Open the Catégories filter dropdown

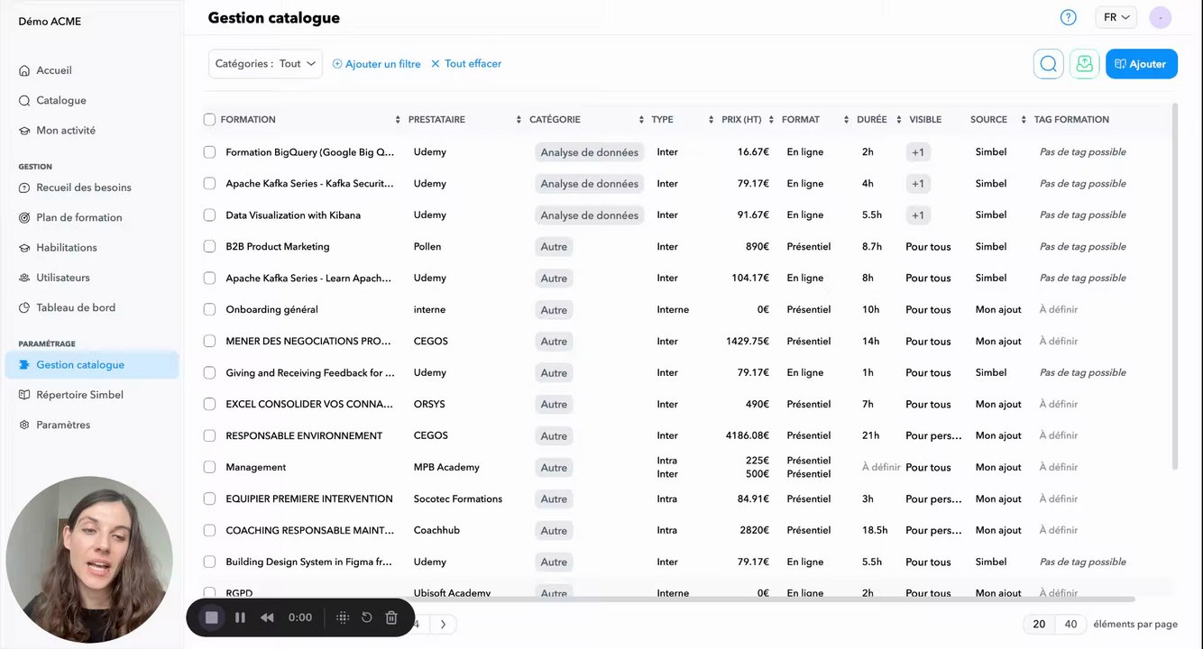click(266, 64)
